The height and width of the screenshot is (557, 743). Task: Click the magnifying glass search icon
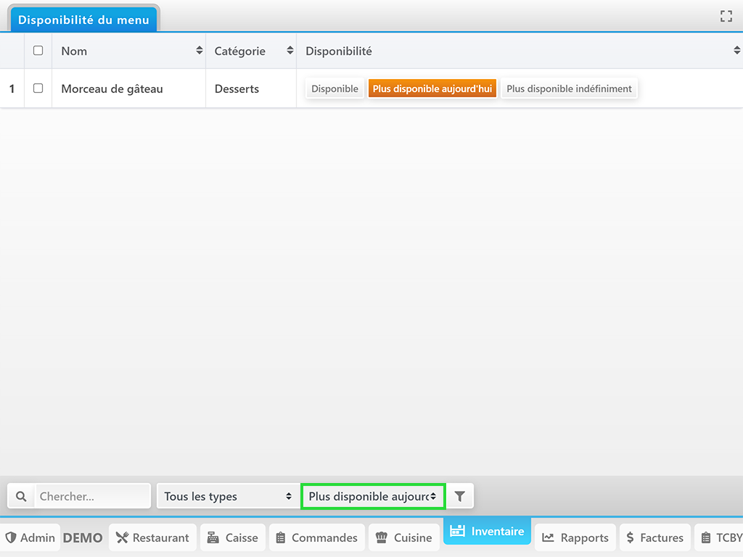[21, 497]
